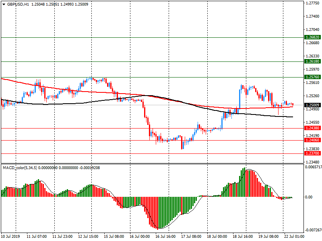Screen dimensions: 322x241
Task: Click the 12 Jul 15:00 time axis label
Action: (x=88, y=237)
